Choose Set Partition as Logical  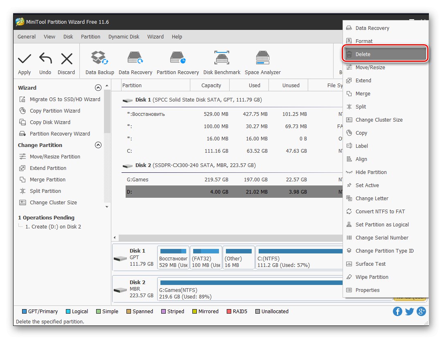385,225
